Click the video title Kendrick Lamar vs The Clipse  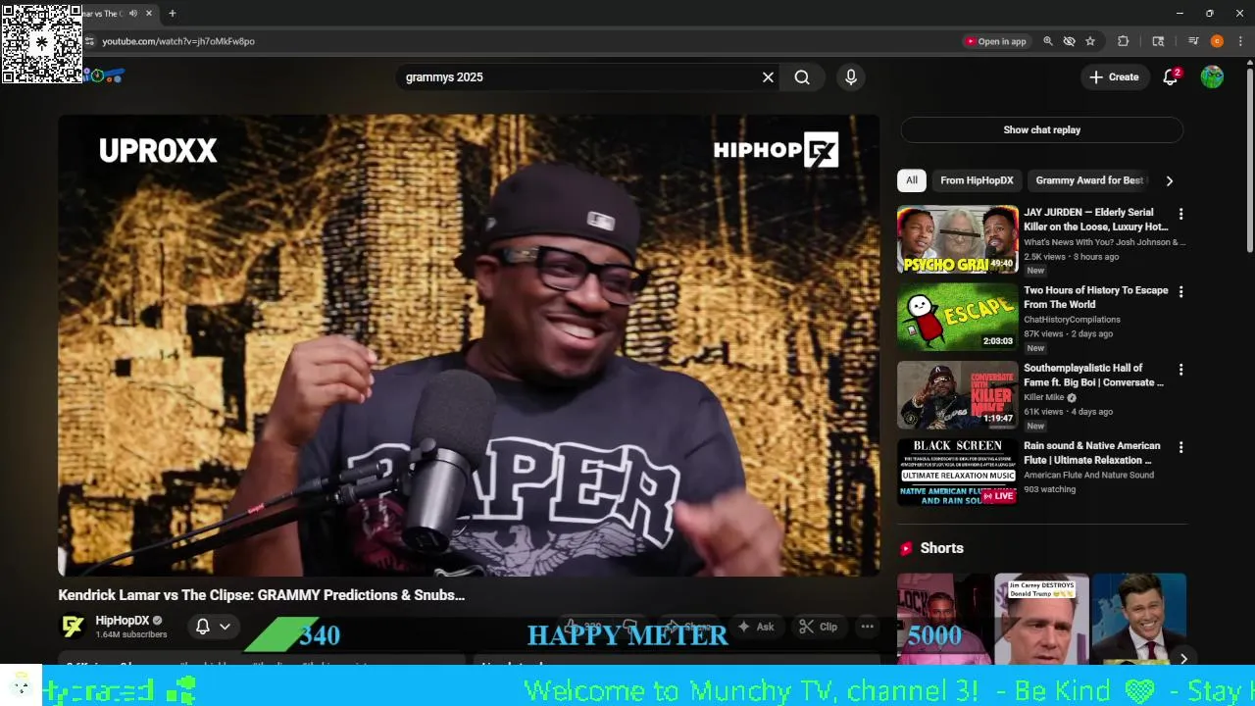tap(262, 595)
